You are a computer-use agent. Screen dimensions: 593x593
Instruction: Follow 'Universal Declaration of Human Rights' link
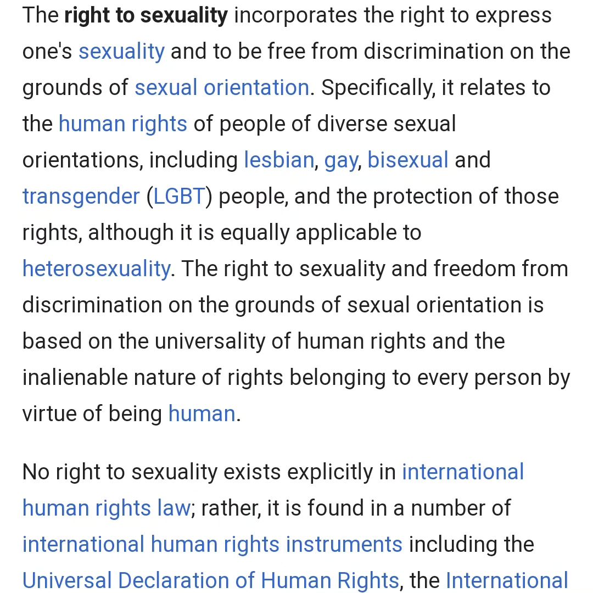click(211, 580)
